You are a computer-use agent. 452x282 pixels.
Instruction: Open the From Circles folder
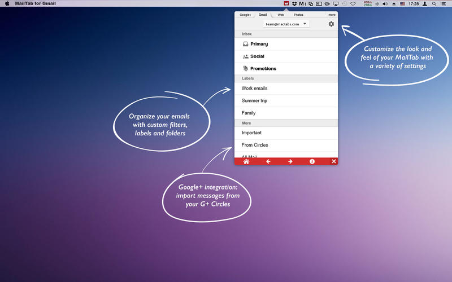[286, 145]
